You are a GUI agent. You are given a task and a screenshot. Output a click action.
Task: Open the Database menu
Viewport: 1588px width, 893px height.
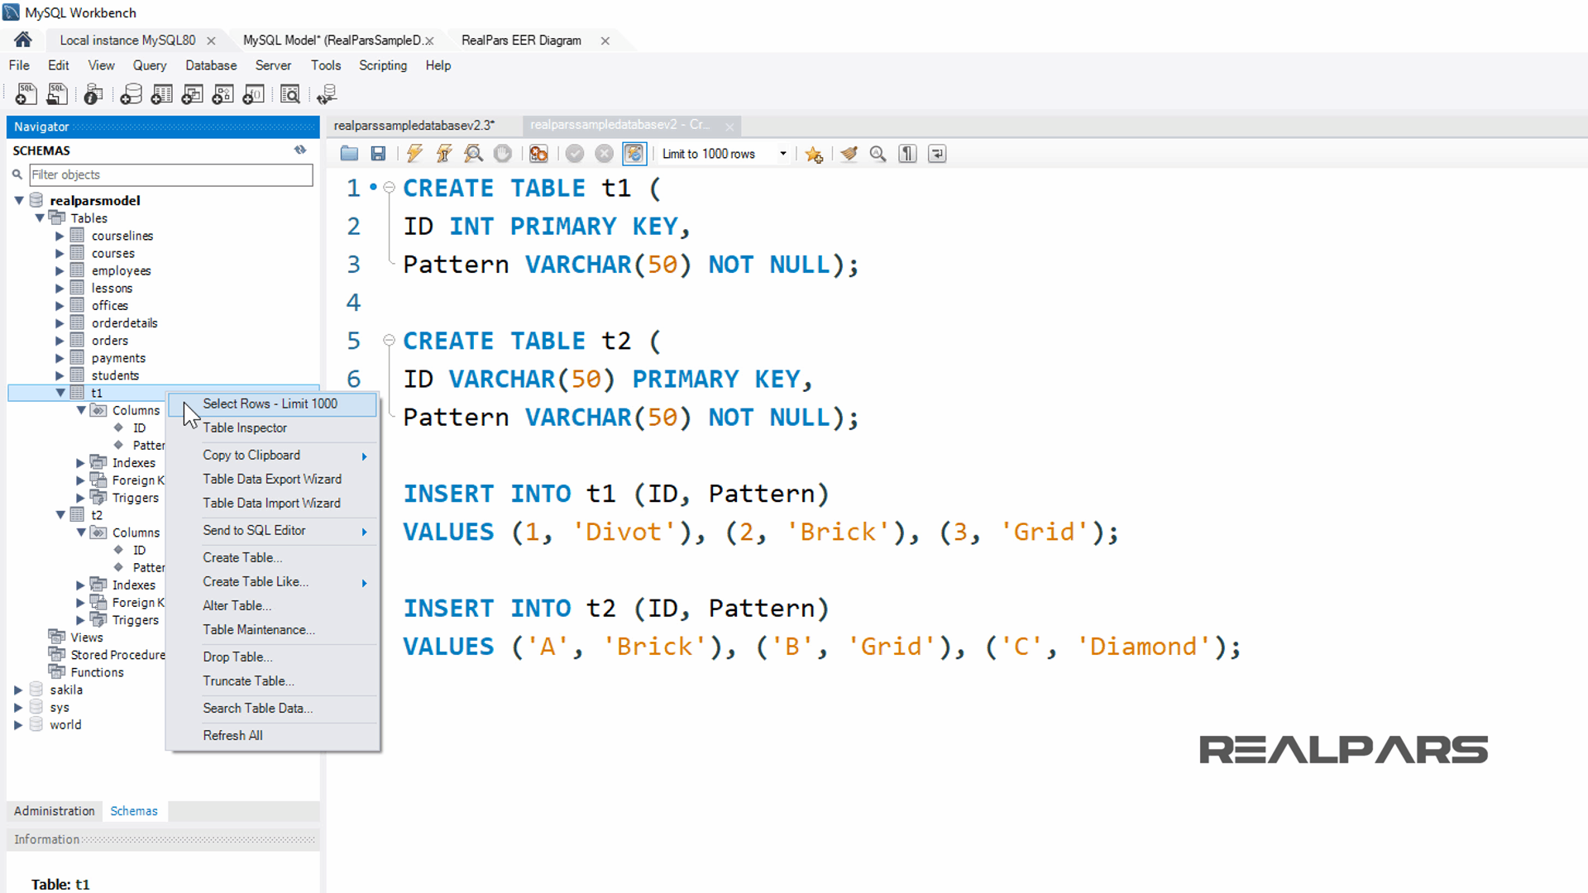tap(211, 65)
